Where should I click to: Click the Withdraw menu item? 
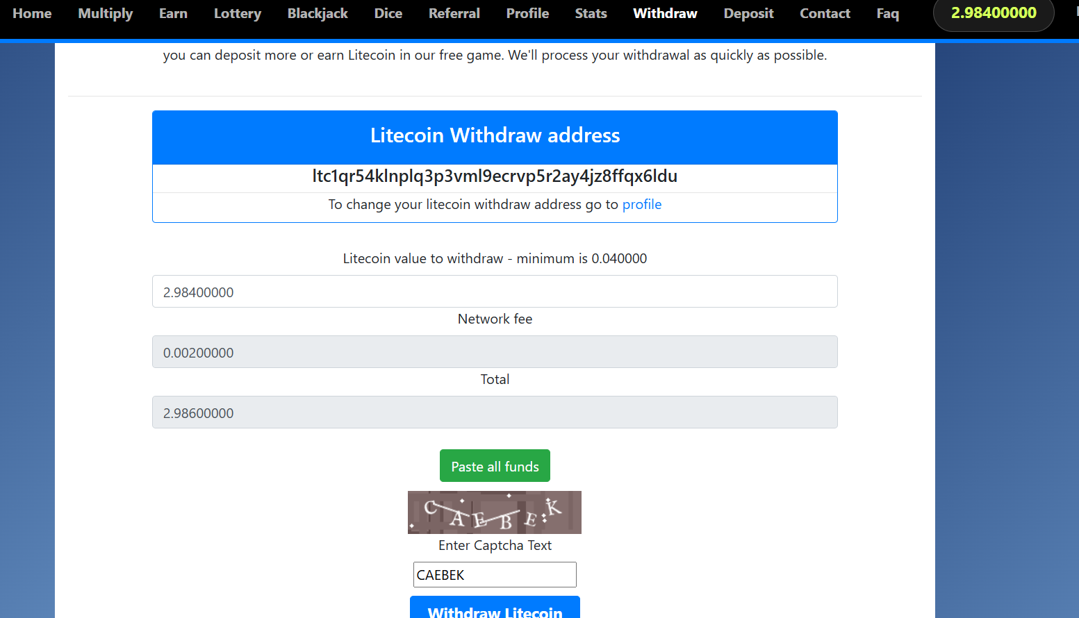click(665, 14)
